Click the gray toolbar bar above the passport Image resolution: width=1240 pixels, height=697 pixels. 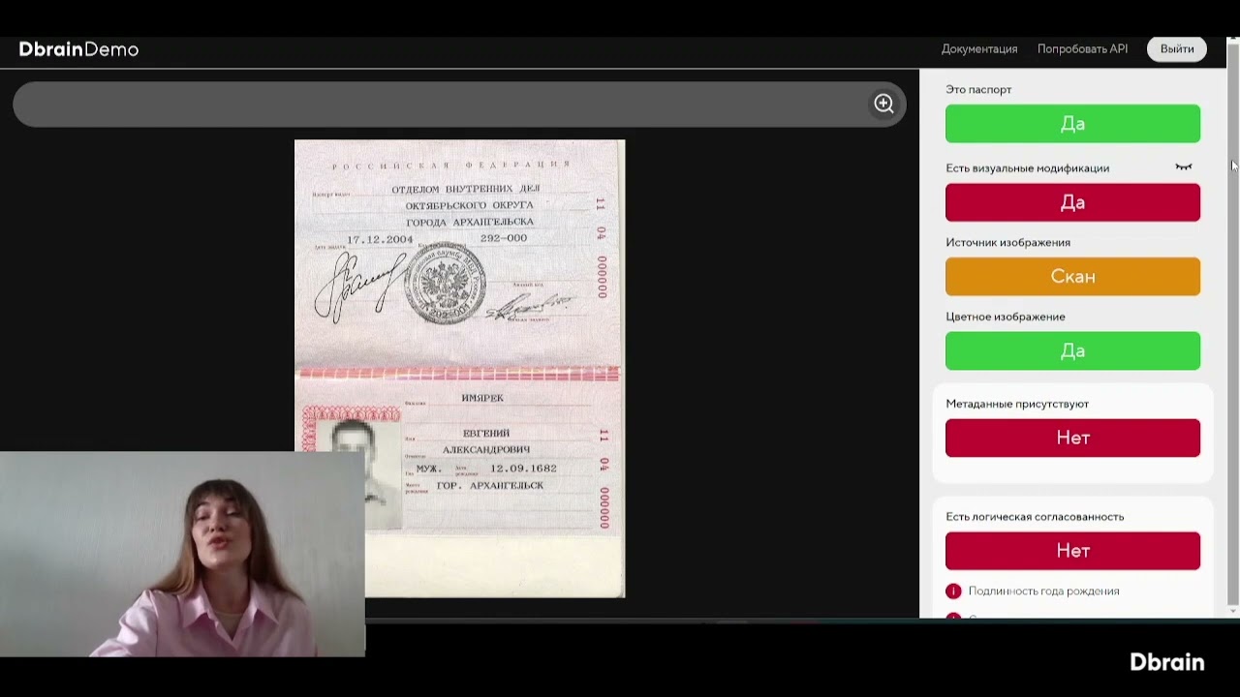point(436,104)
